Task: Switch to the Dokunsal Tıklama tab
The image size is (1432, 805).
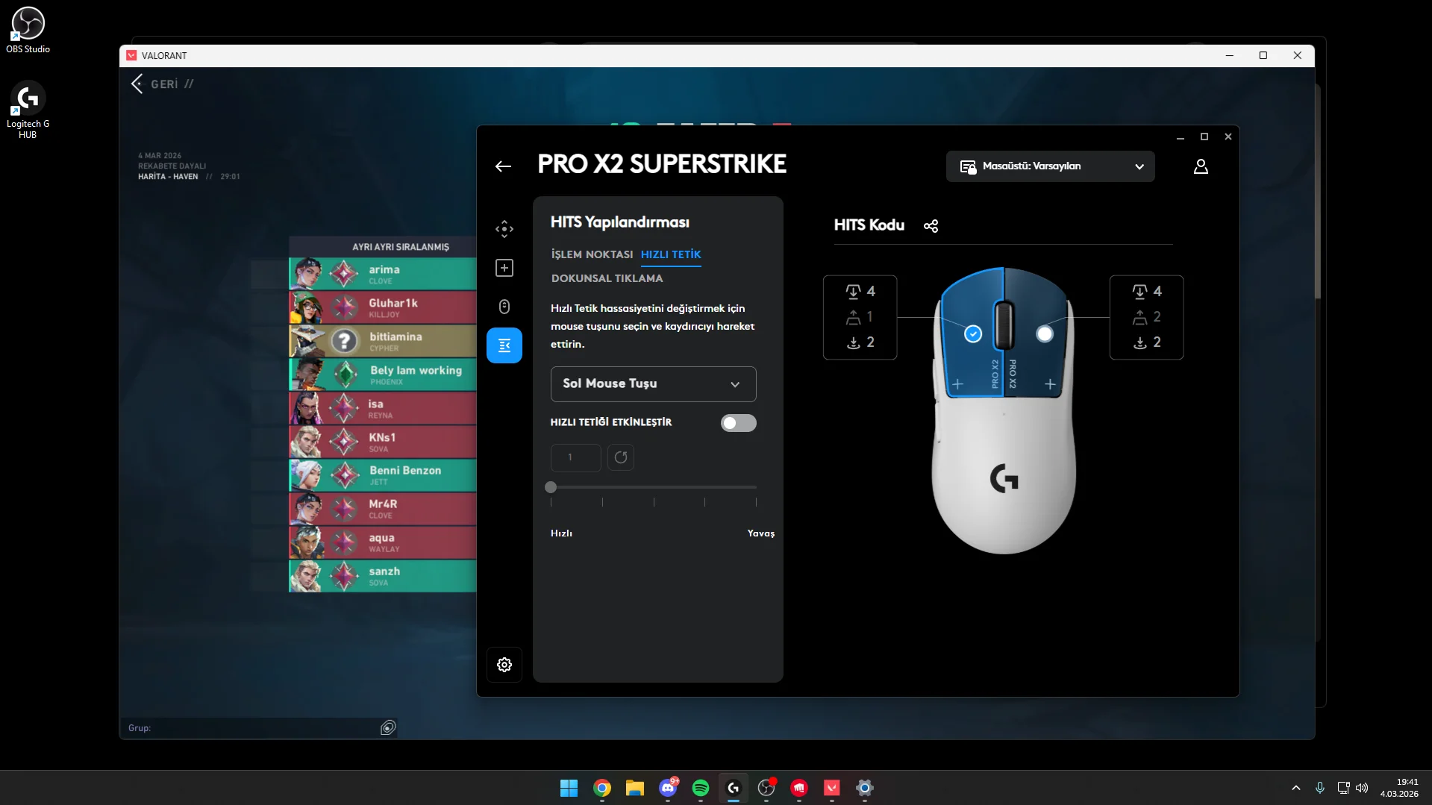Action: (607, 278)
